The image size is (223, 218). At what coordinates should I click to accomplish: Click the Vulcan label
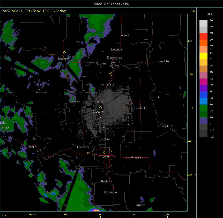click(x=140, y=205)
